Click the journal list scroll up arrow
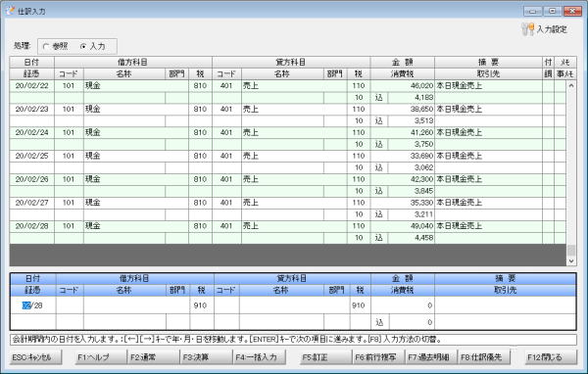The width and height of the screenshot is (588, 374). tap(571, 86)
